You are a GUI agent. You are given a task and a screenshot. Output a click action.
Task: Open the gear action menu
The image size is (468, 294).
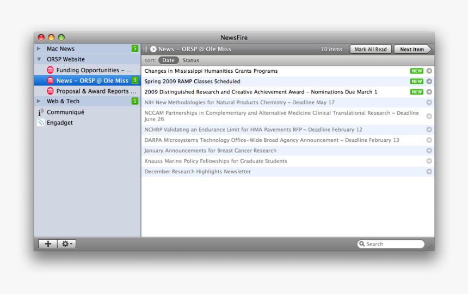66,243
